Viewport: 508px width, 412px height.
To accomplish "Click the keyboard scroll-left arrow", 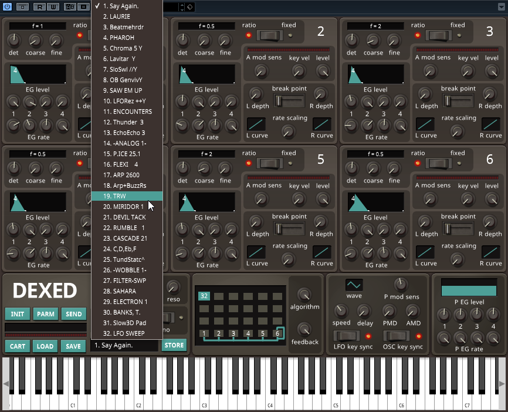I will 5,384.
